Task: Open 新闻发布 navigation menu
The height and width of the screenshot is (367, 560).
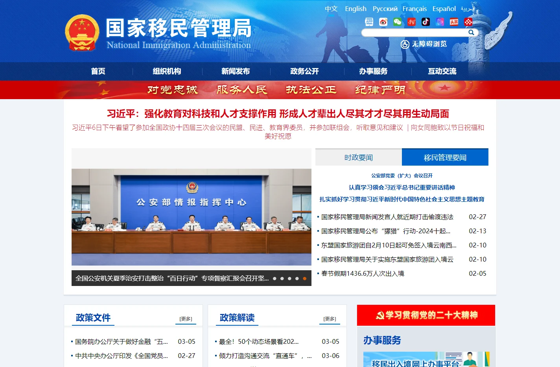Action: point(236,71)
